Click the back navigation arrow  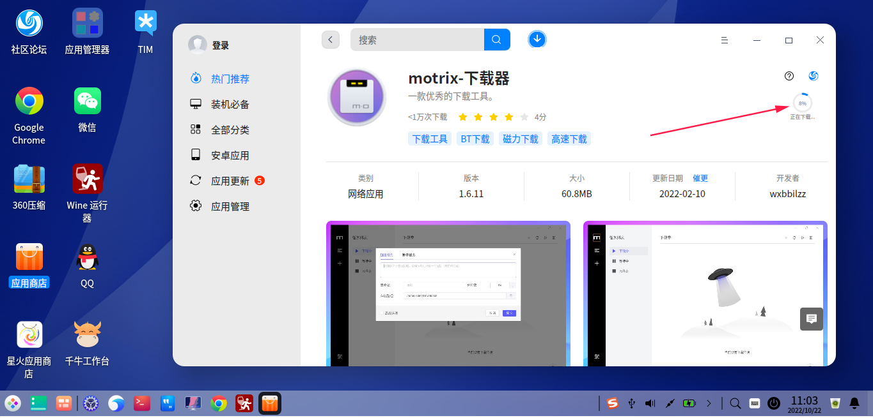click(x=330, y=39)
